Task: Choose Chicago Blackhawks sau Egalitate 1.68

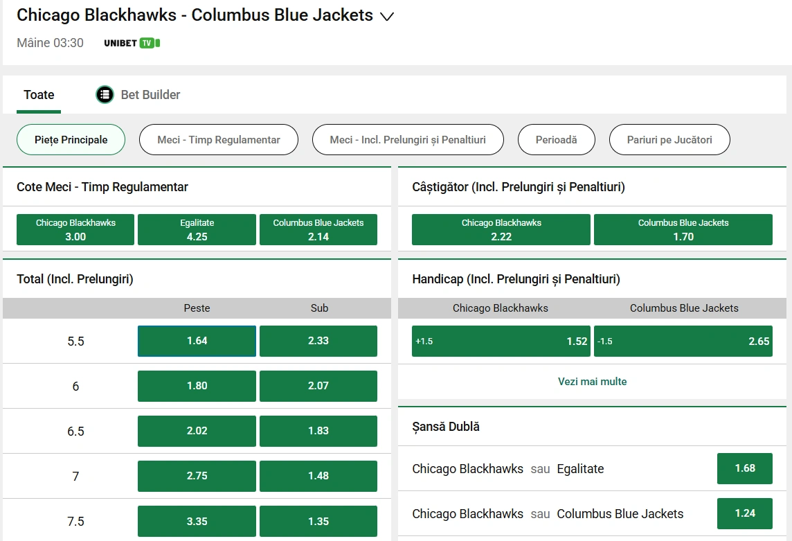Action: click(745, 468)
